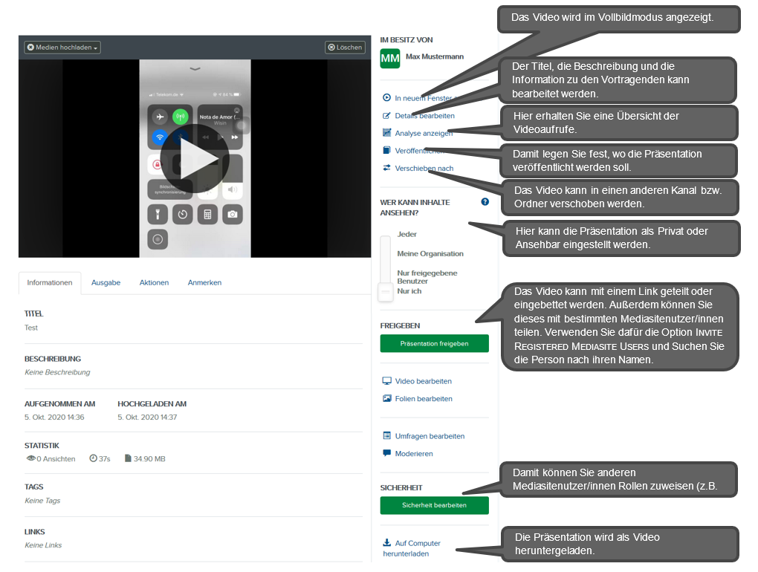Click the Folien bearbeiten image icon
The image size is (758, 572).
(x=386, y=399)
